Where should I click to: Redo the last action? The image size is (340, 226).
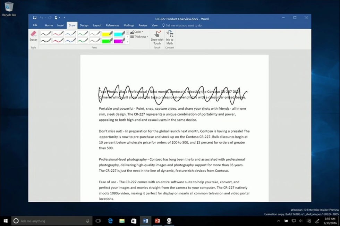[50, 18]
